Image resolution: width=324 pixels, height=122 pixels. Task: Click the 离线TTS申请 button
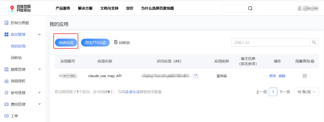click(95, 43)
